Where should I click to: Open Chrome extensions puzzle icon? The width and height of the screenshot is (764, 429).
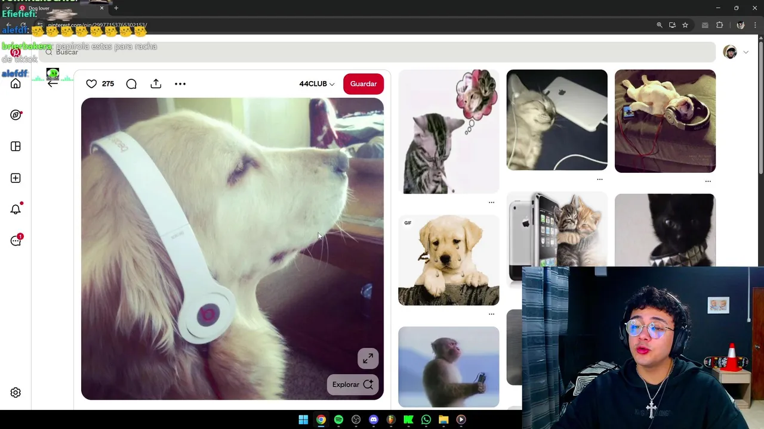[x=720, y=25]
